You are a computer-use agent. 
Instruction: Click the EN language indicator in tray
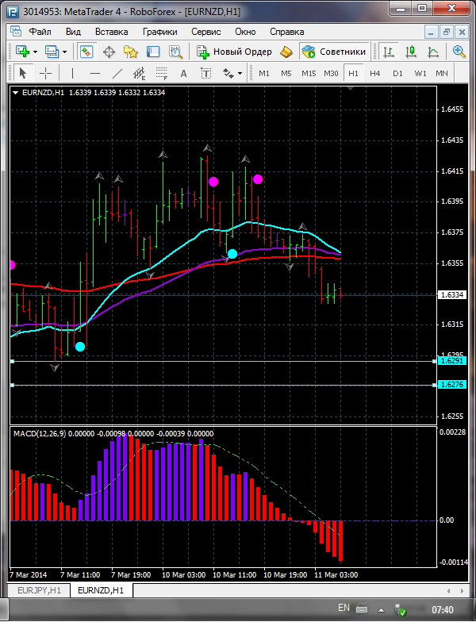coord(344,608)
